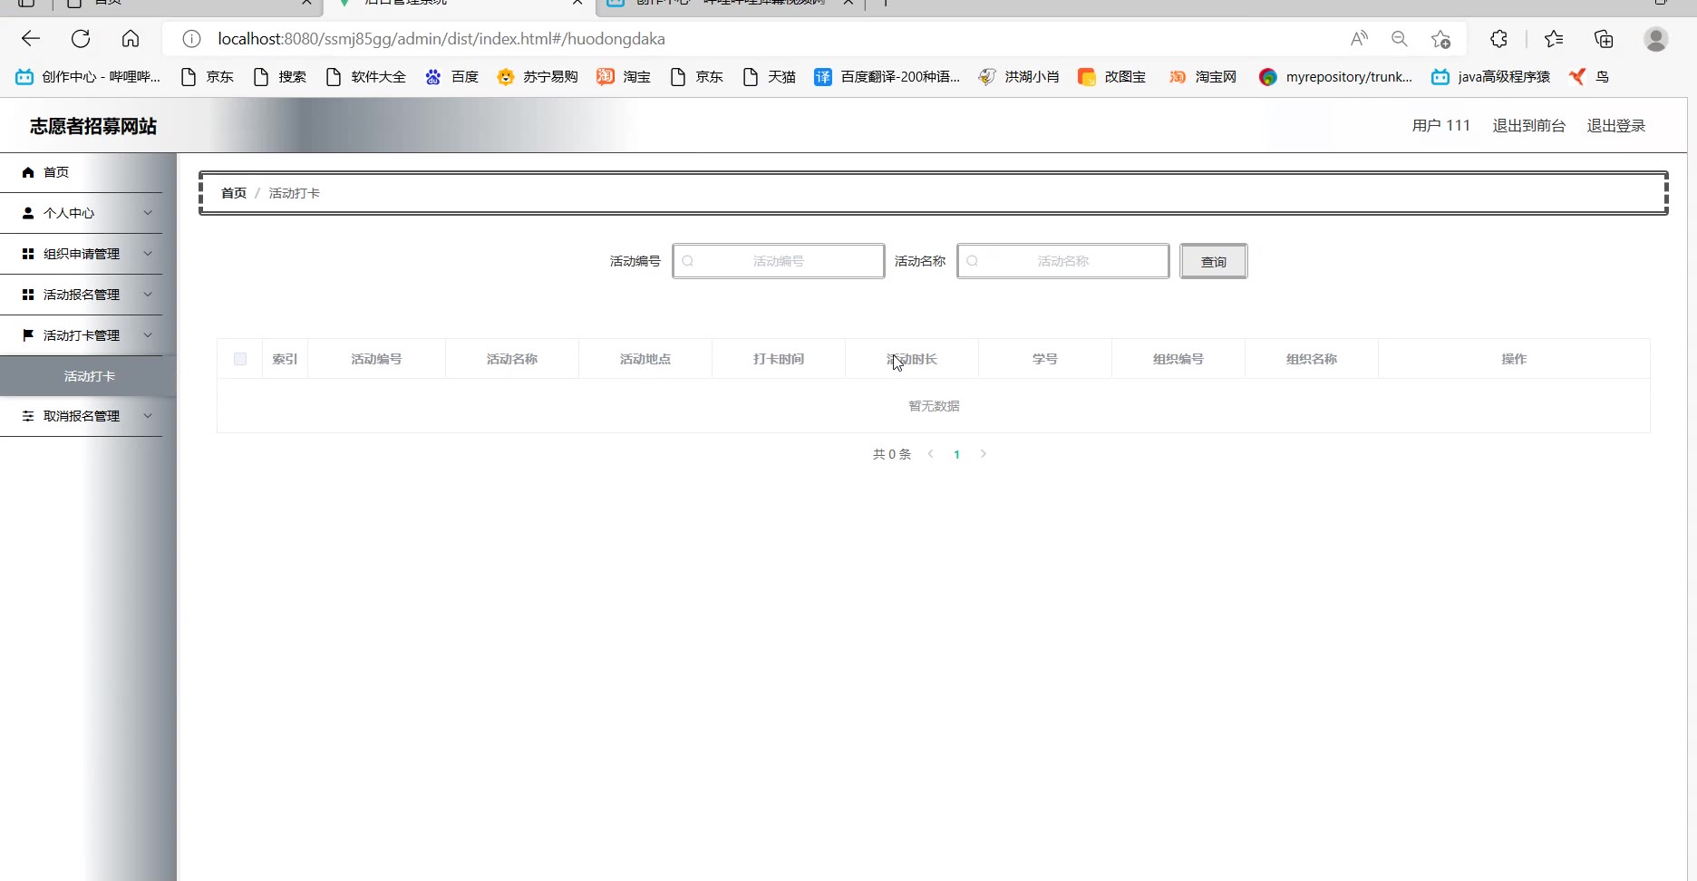Expand 活动报名管理 sidebar menu
The width and height of the screenshot is (1697, 881).
[82, 295]
